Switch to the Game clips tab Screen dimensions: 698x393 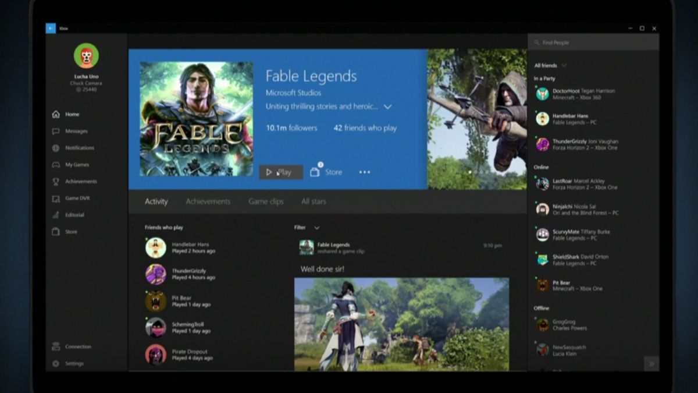click(x=266, y=201)
